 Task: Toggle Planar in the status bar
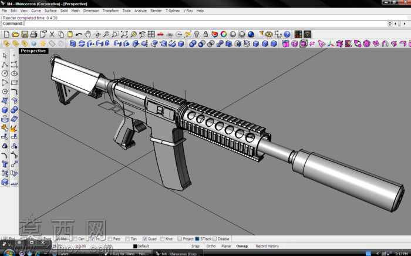(226, 246)
